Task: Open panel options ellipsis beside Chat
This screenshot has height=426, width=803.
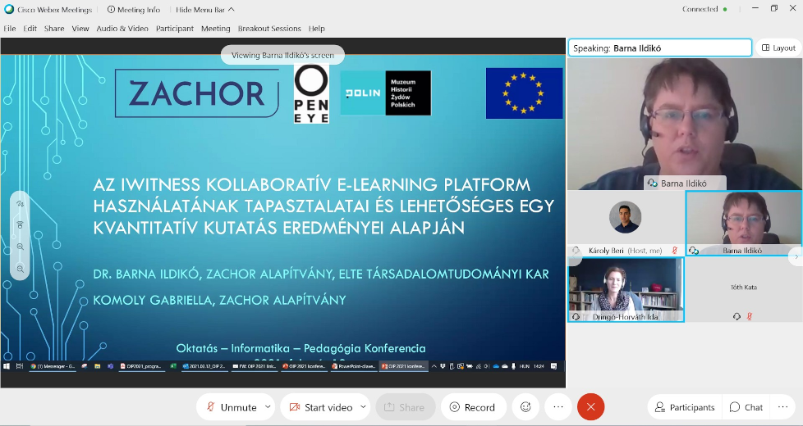Action: [783, 407]
